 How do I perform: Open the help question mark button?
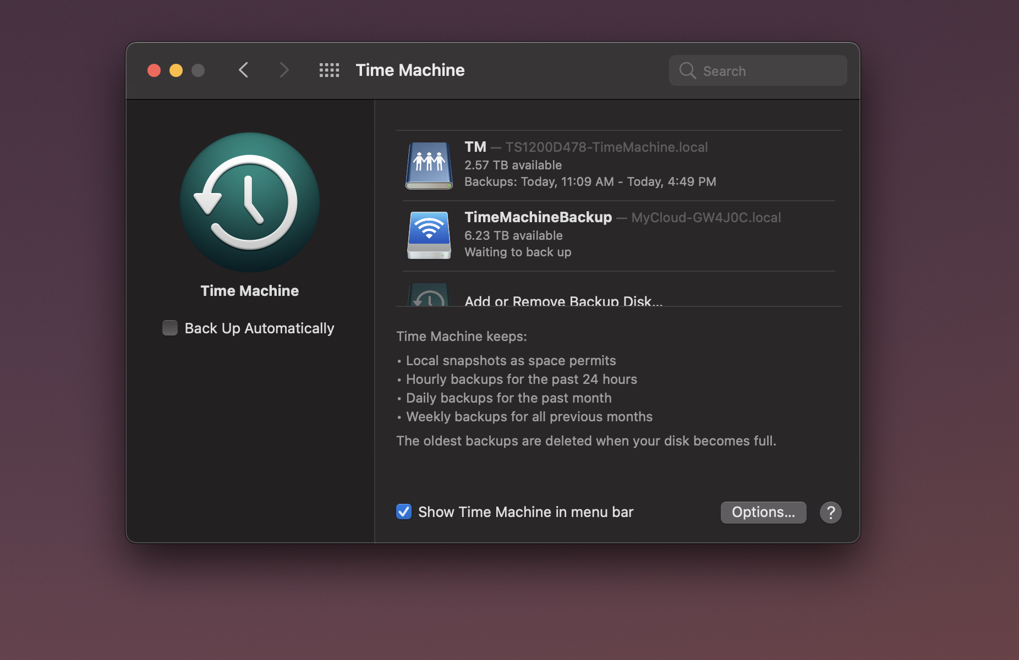[831, 513]
